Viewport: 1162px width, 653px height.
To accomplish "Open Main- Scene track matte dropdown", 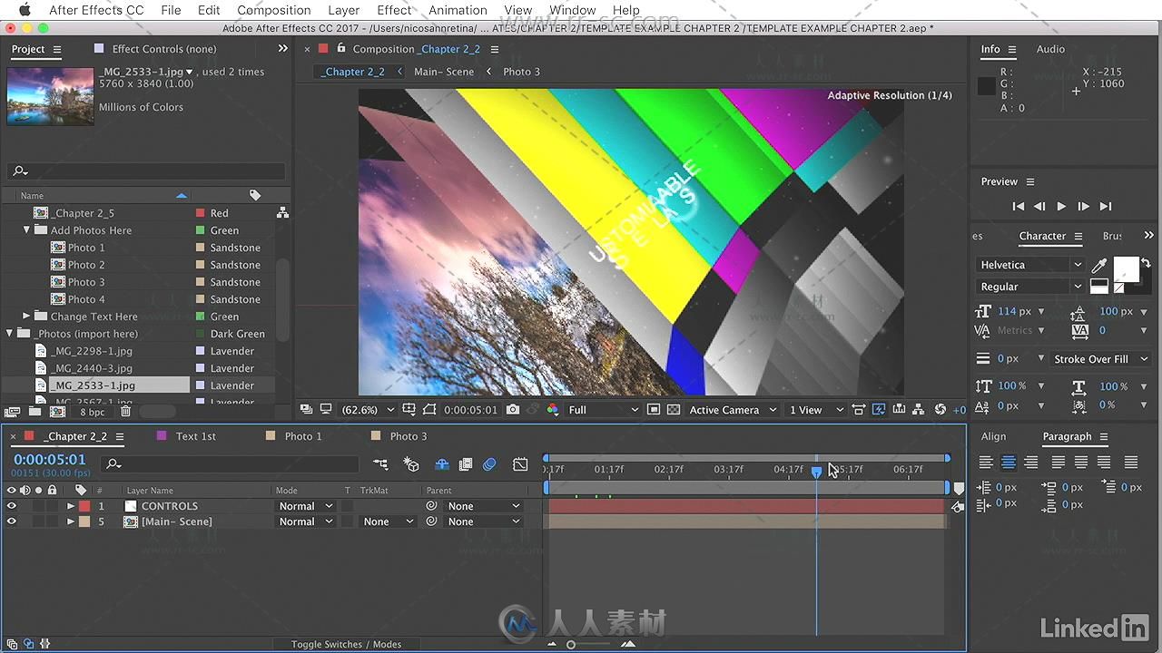I will pos(388,521).
